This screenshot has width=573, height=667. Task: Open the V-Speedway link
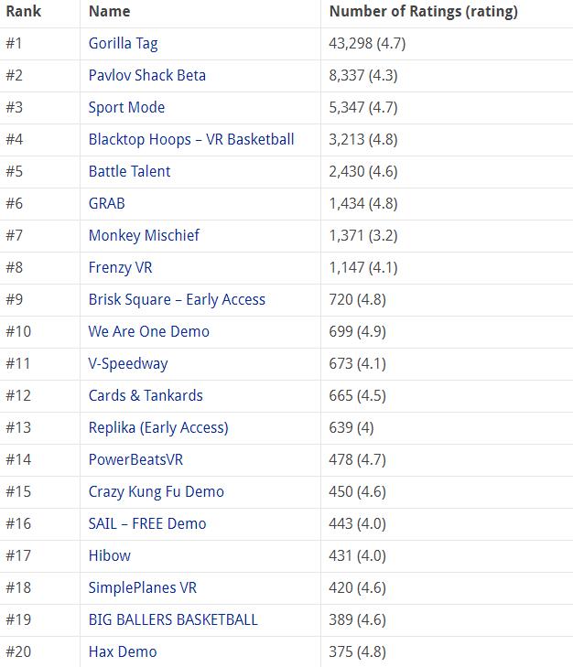click(128, 363)
